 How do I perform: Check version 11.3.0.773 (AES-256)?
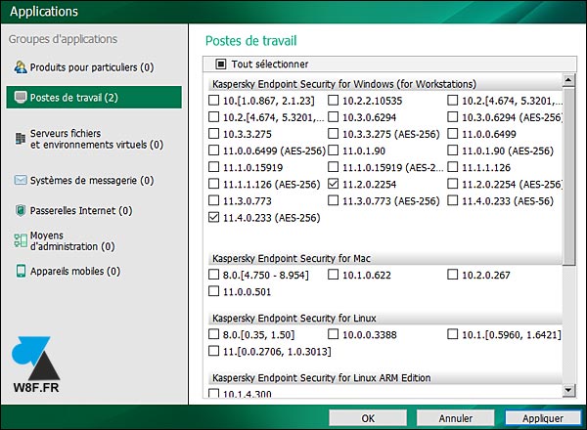[334, 200]
